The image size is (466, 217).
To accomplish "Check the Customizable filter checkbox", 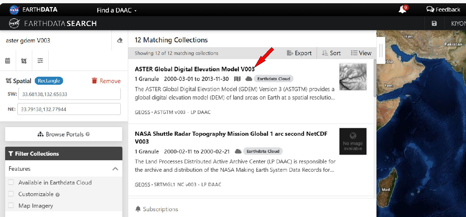I will tap(11, 194).
